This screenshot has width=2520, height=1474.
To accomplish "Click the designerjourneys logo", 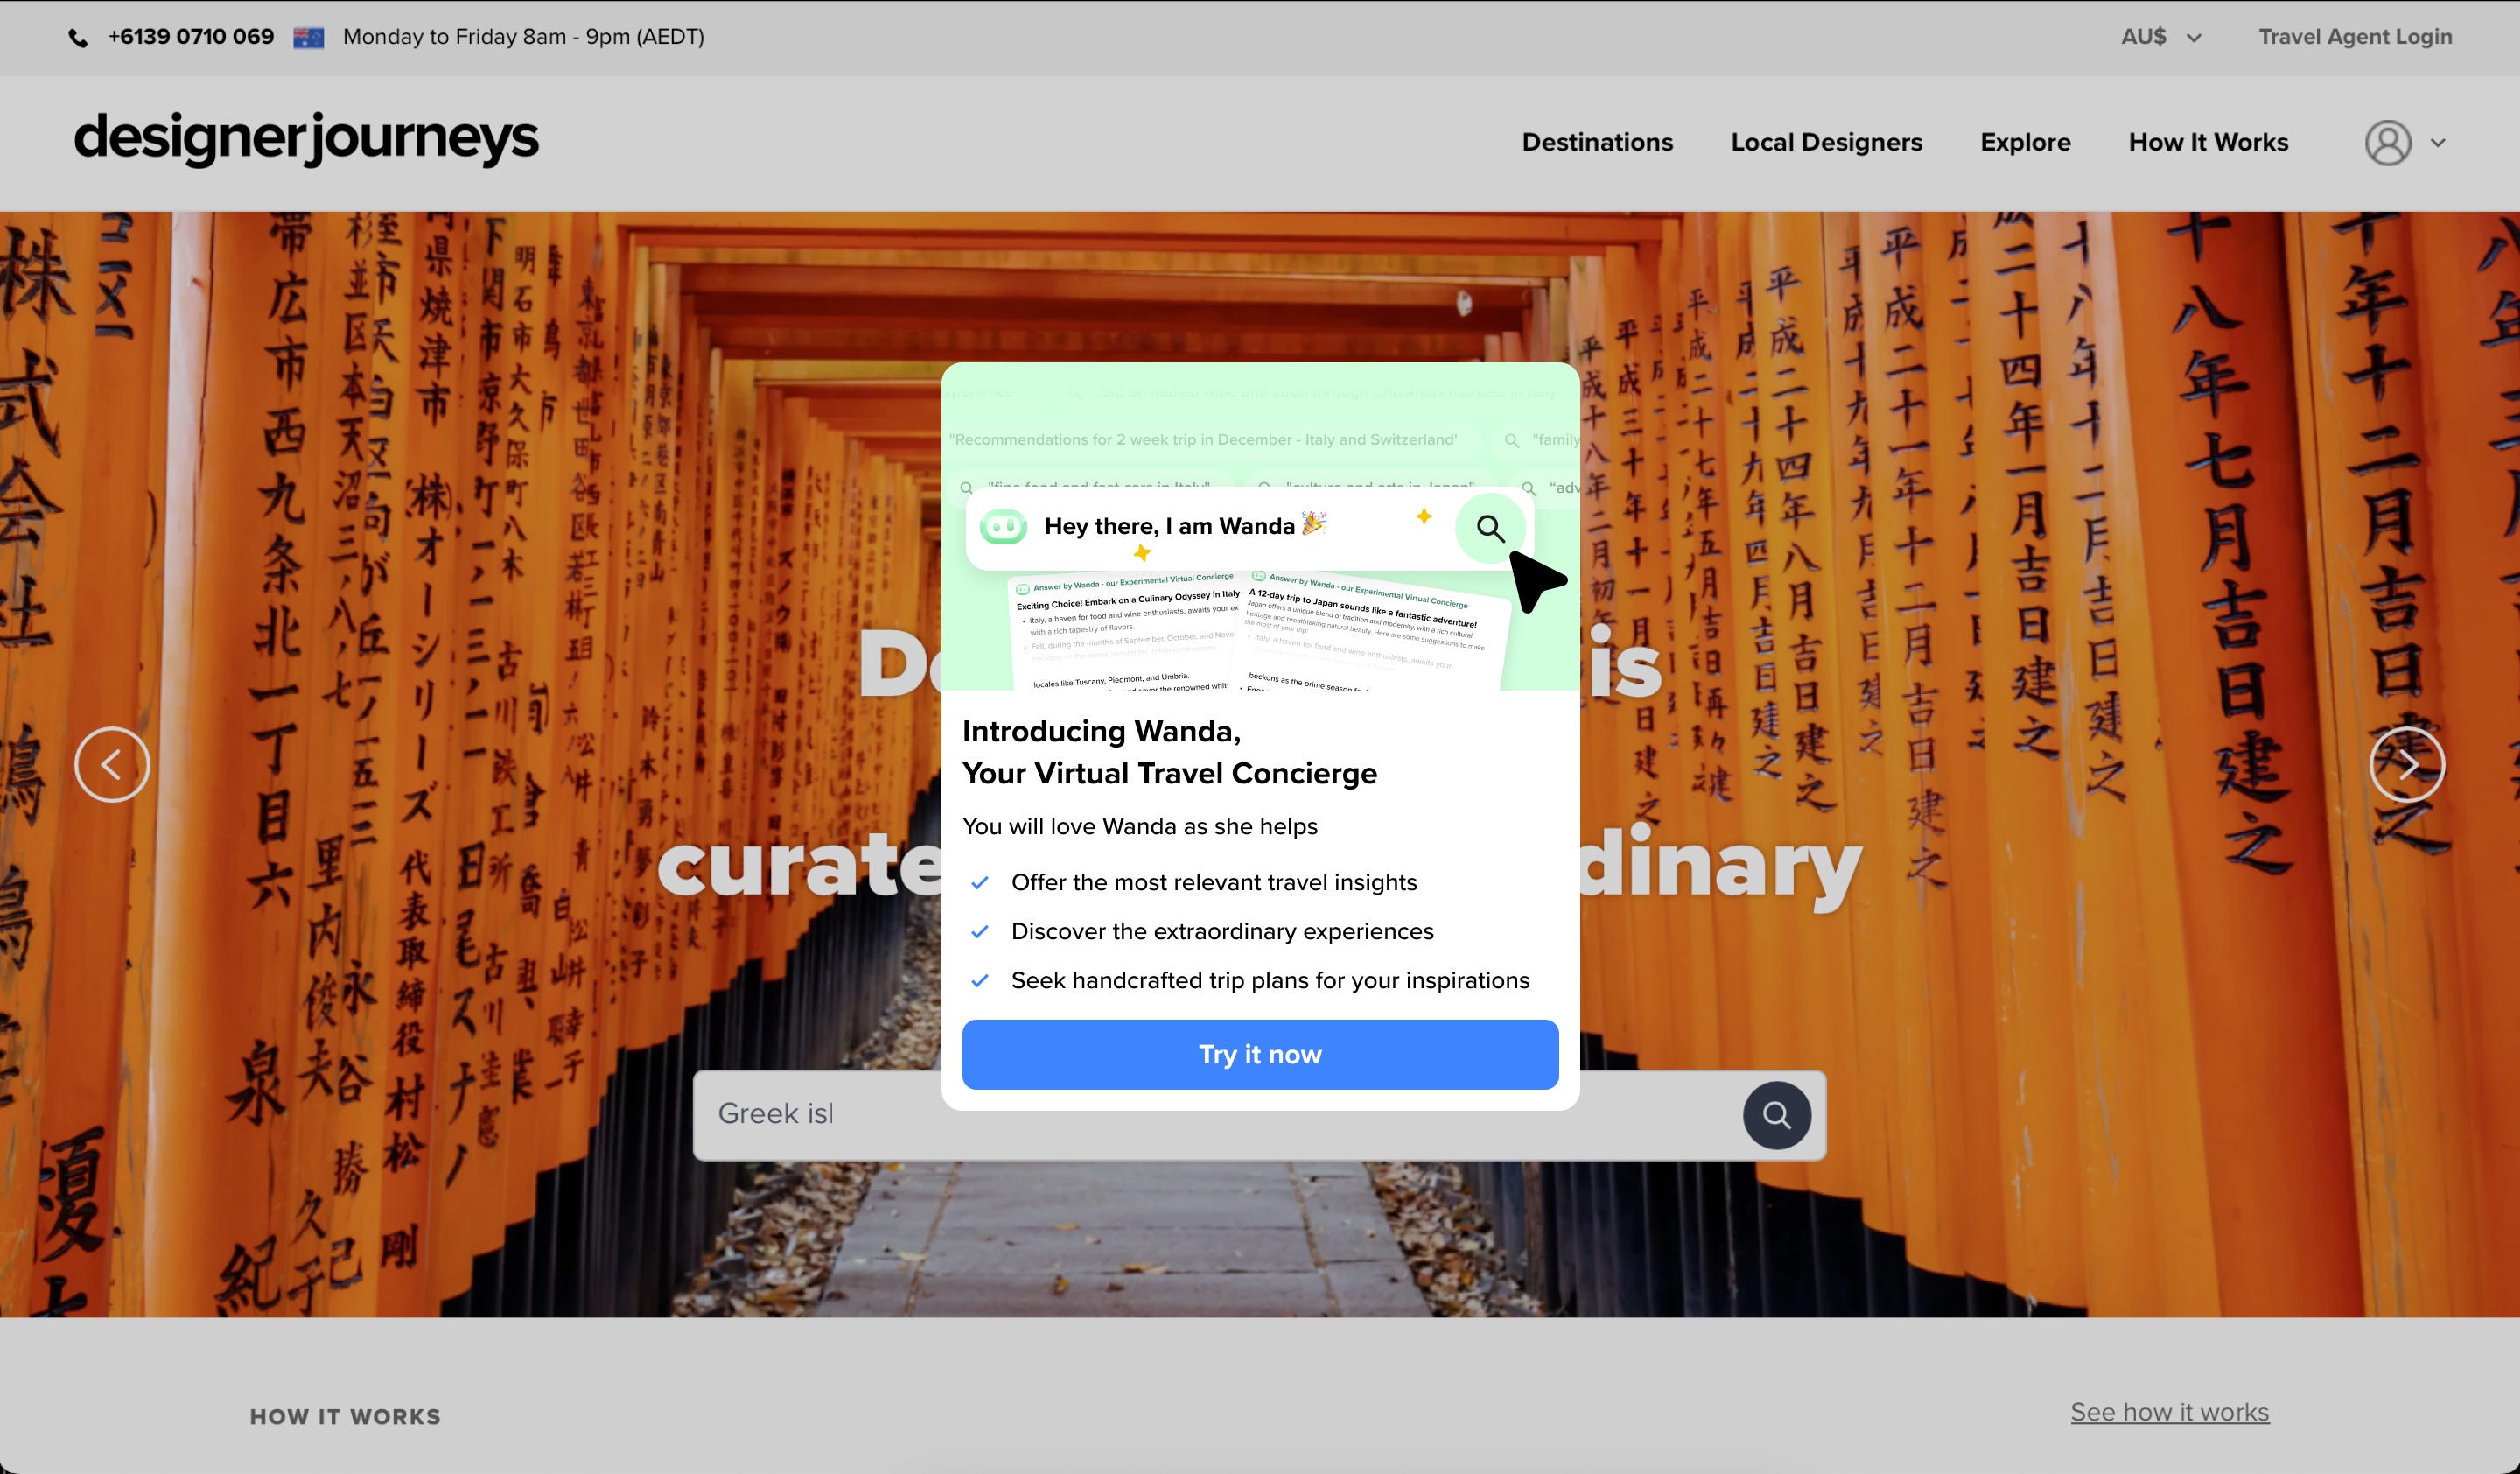I will click(x=306, y=139).
